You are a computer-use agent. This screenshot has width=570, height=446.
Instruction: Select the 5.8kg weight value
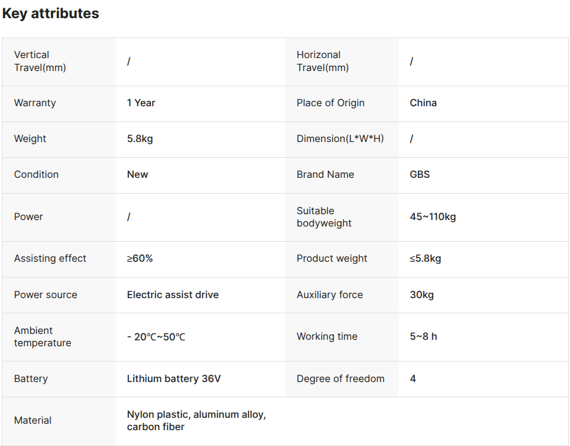pos(140,139)
